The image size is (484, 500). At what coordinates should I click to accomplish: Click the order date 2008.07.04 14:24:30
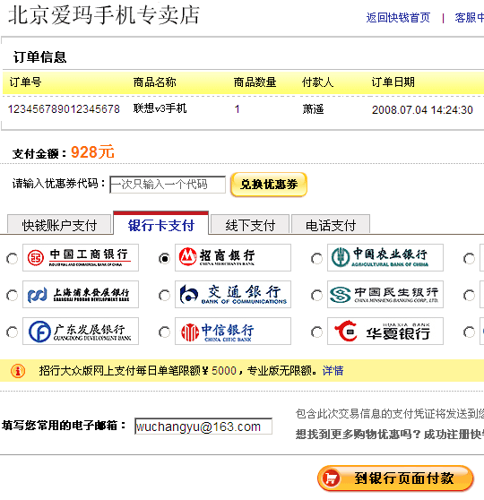[x=422, y=110]
